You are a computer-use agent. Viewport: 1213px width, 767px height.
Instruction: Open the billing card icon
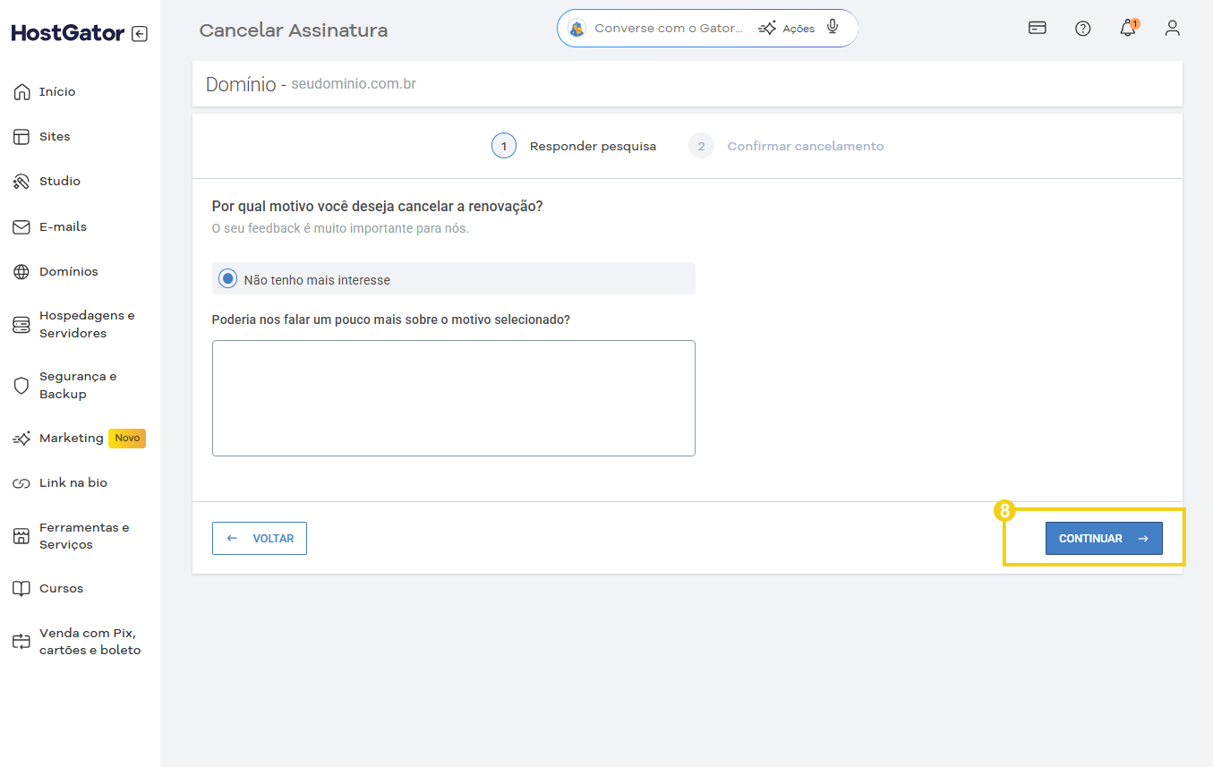tap(1038, 28)
